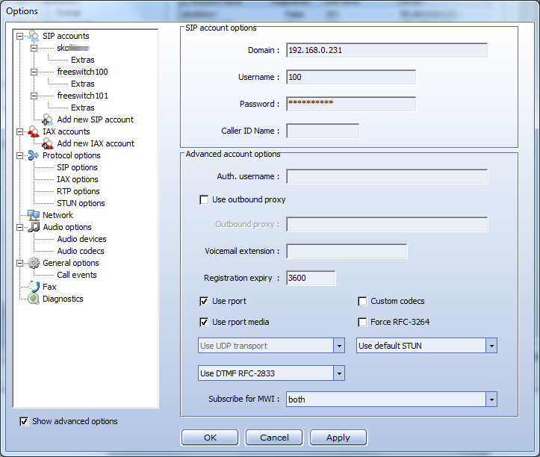
Task: Enable the Use outbound proxy checkbox
Action: coord(204,200)
